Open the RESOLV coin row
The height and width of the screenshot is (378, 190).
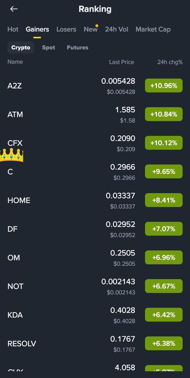point(95,344)
